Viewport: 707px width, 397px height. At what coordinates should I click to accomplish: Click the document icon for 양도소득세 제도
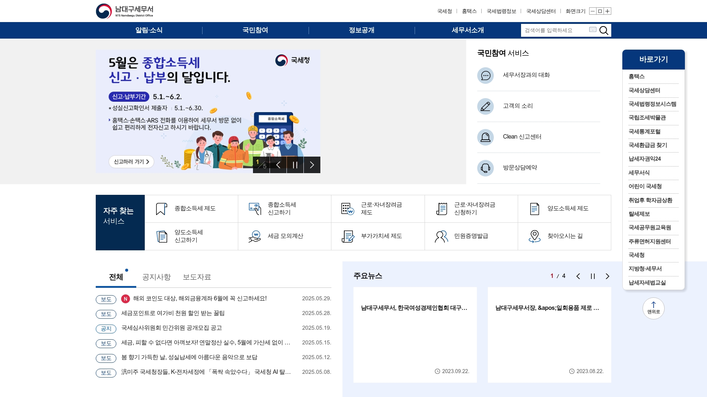click(x=534, y=209)
